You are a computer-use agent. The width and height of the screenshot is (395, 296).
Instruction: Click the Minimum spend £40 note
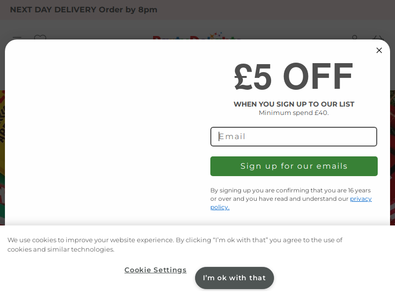(x=294, y=113)
